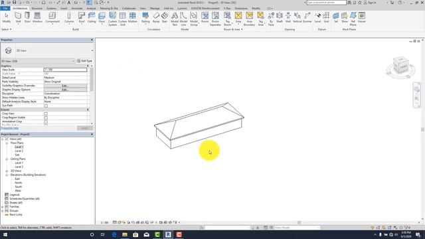Collapse the Extents properties section
The image size is (425, 239).
click(88, 110)
